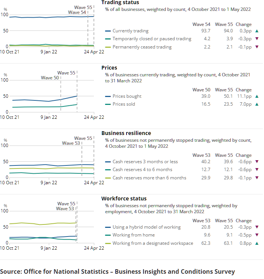This screenshot has width=264, height=279.
Task: Select the Wave 50 marker on Prices chart
Action: click(50, 78)
